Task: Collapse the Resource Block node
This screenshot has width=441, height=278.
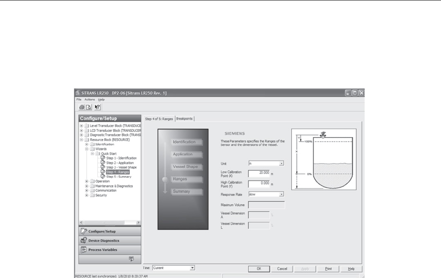Action: pos(81,140)
